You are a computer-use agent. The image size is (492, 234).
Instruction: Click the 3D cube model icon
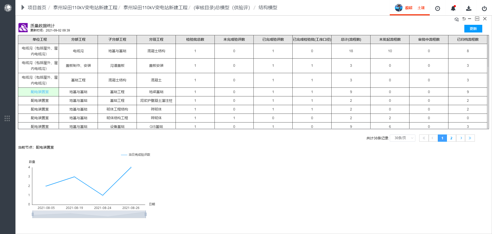click(456, 19)
